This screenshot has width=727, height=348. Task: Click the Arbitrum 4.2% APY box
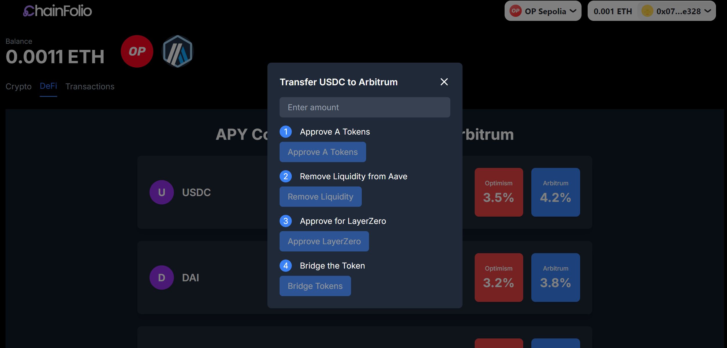[555, 192]
